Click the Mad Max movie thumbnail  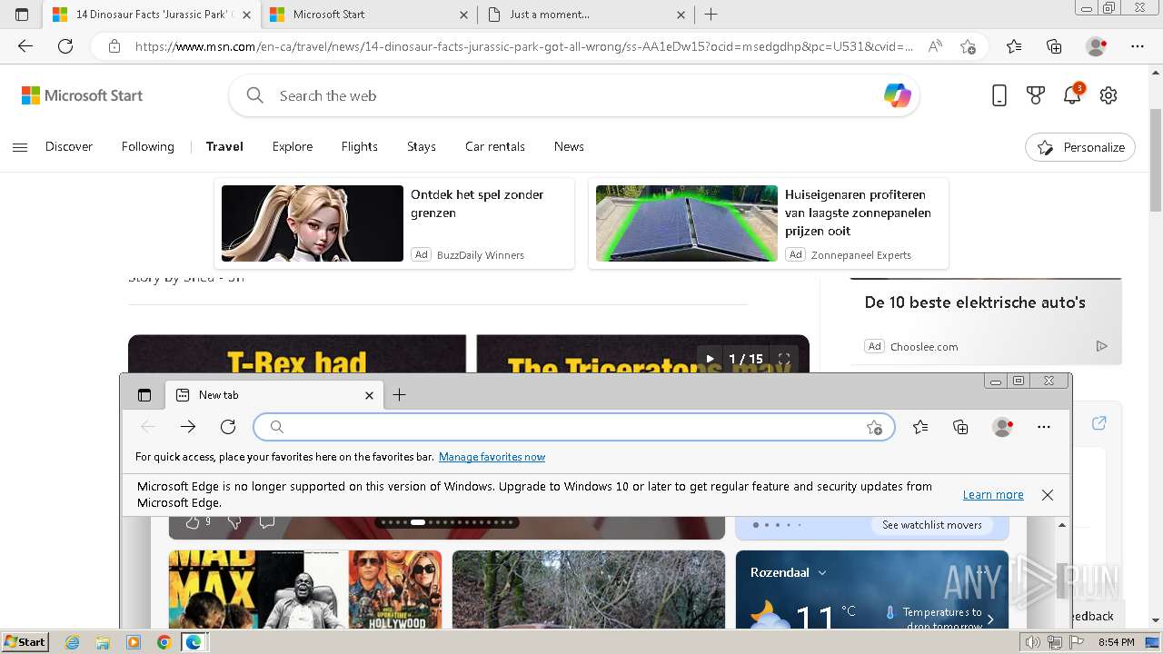305,590
